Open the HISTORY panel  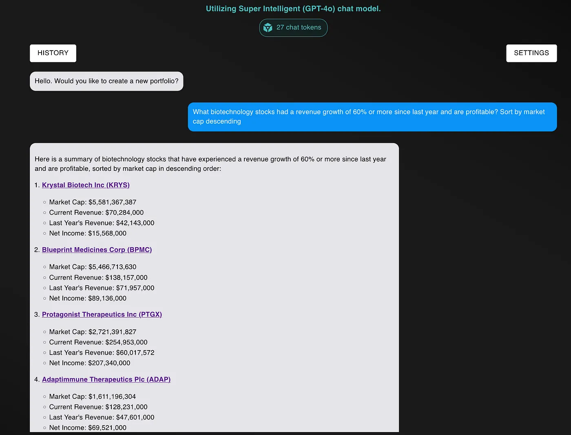pos(53,53)
